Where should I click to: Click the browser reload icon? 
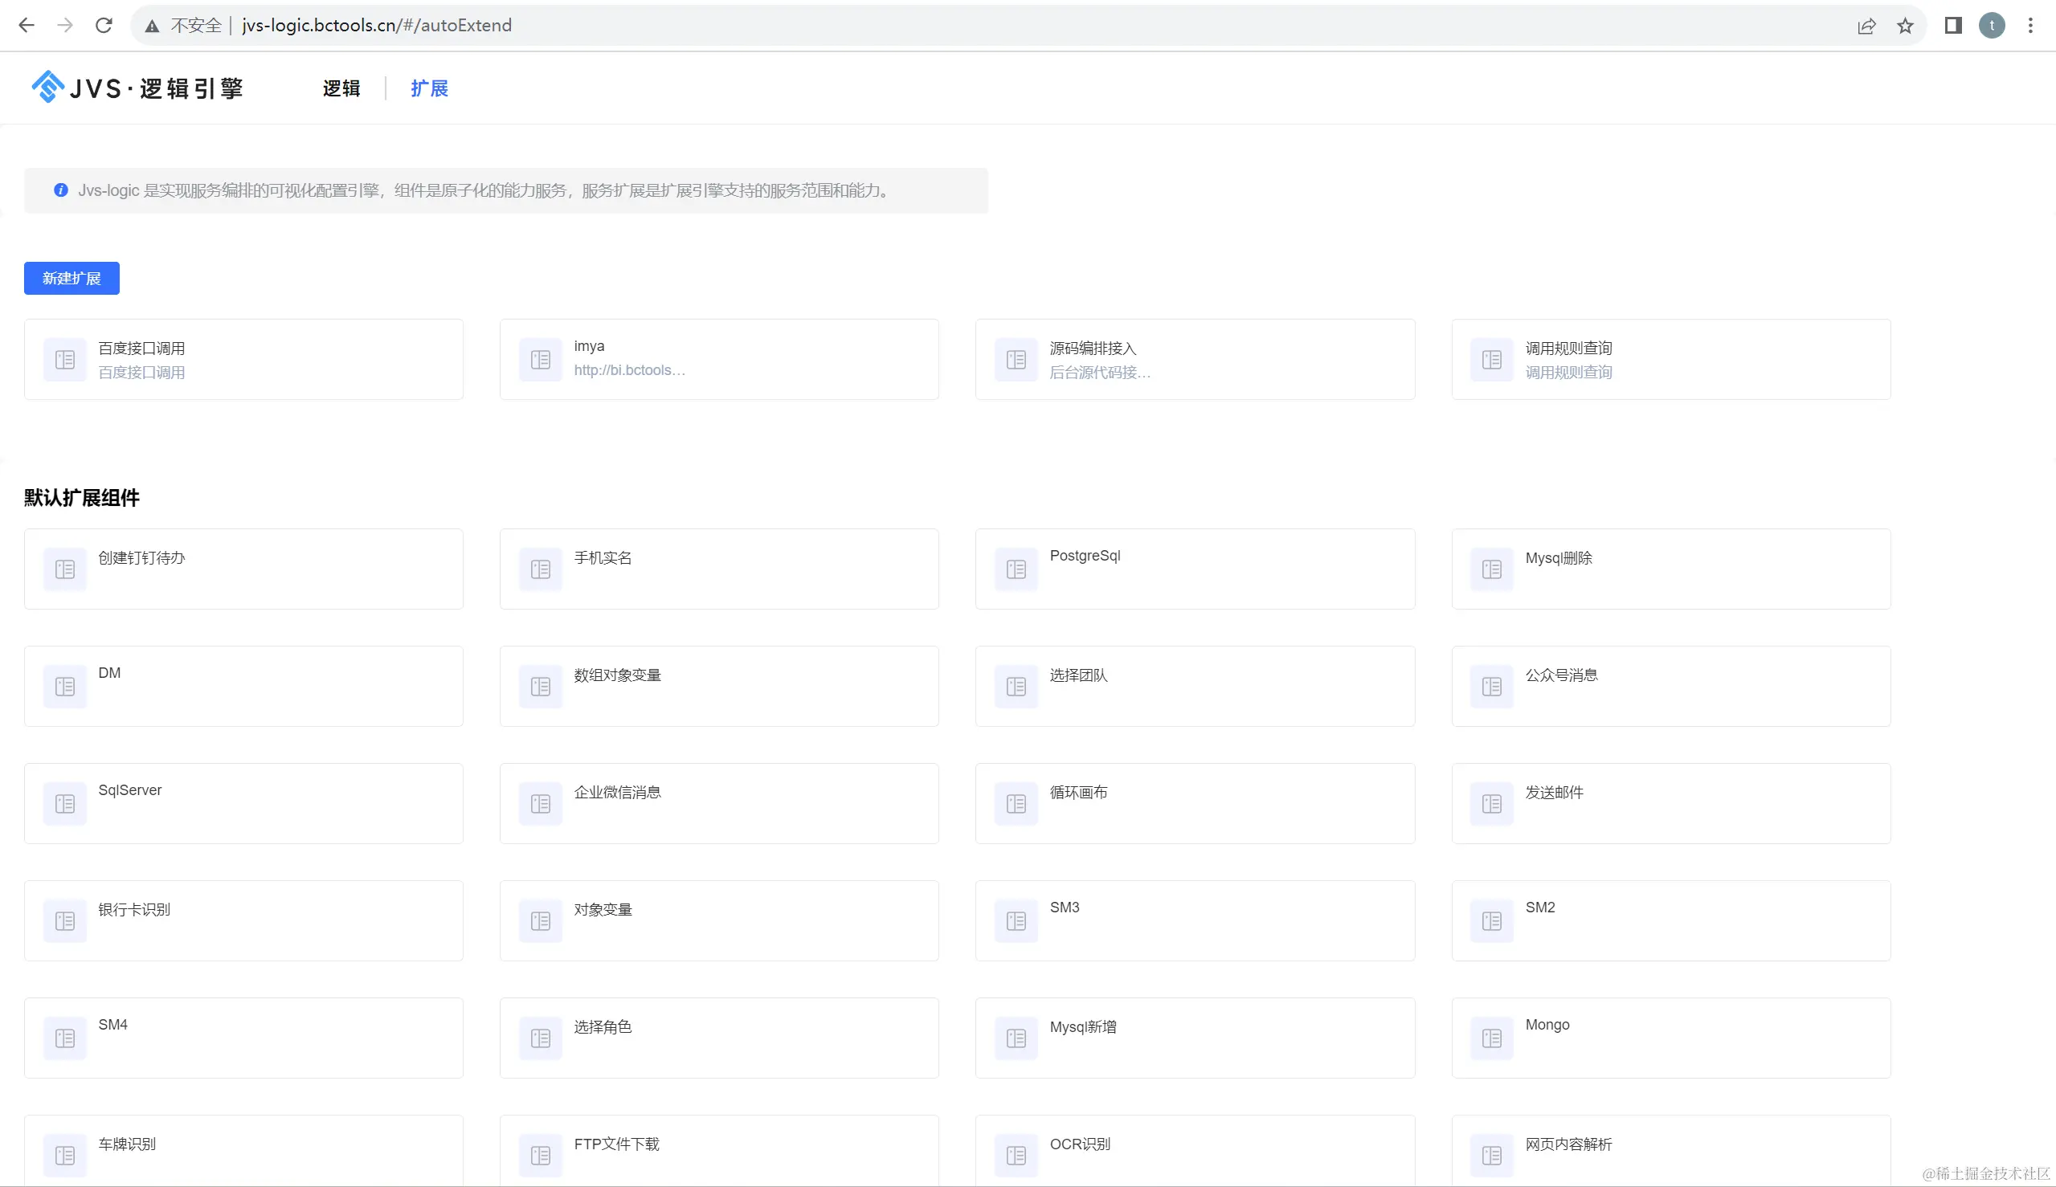[104, 25]
